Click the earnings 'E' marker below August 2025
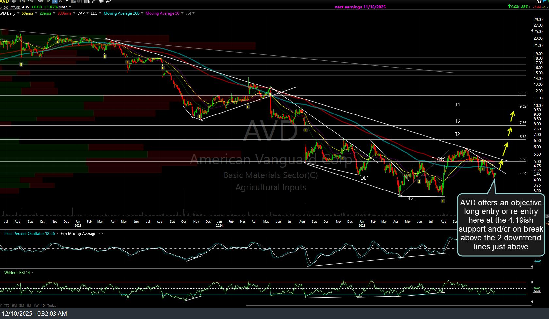This screenshot has height=319, width=549. pyautogui.click(x=443, y=201)
